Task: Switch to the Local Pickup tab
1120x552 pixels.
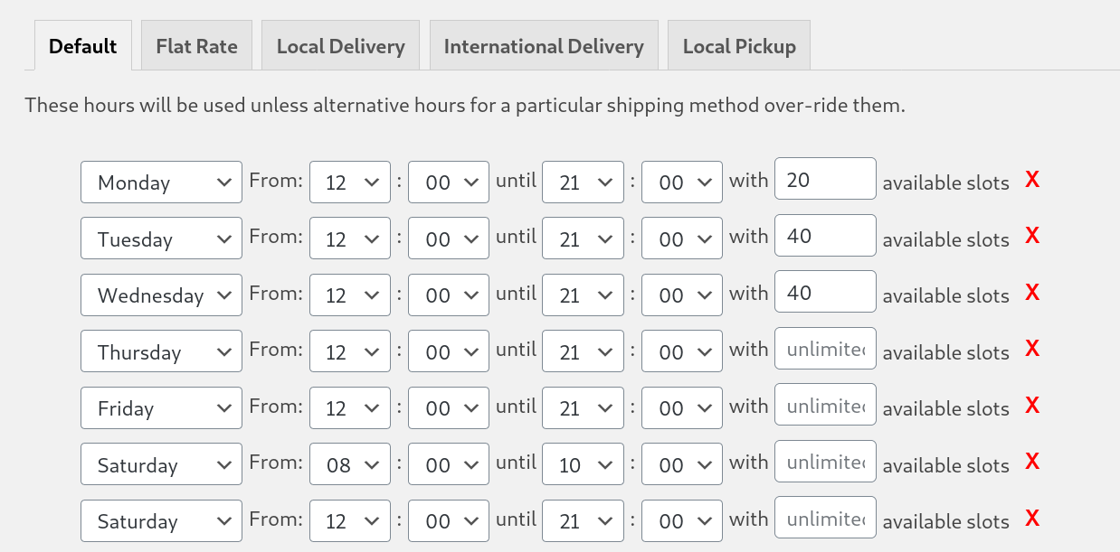Action: click(738, 44)
